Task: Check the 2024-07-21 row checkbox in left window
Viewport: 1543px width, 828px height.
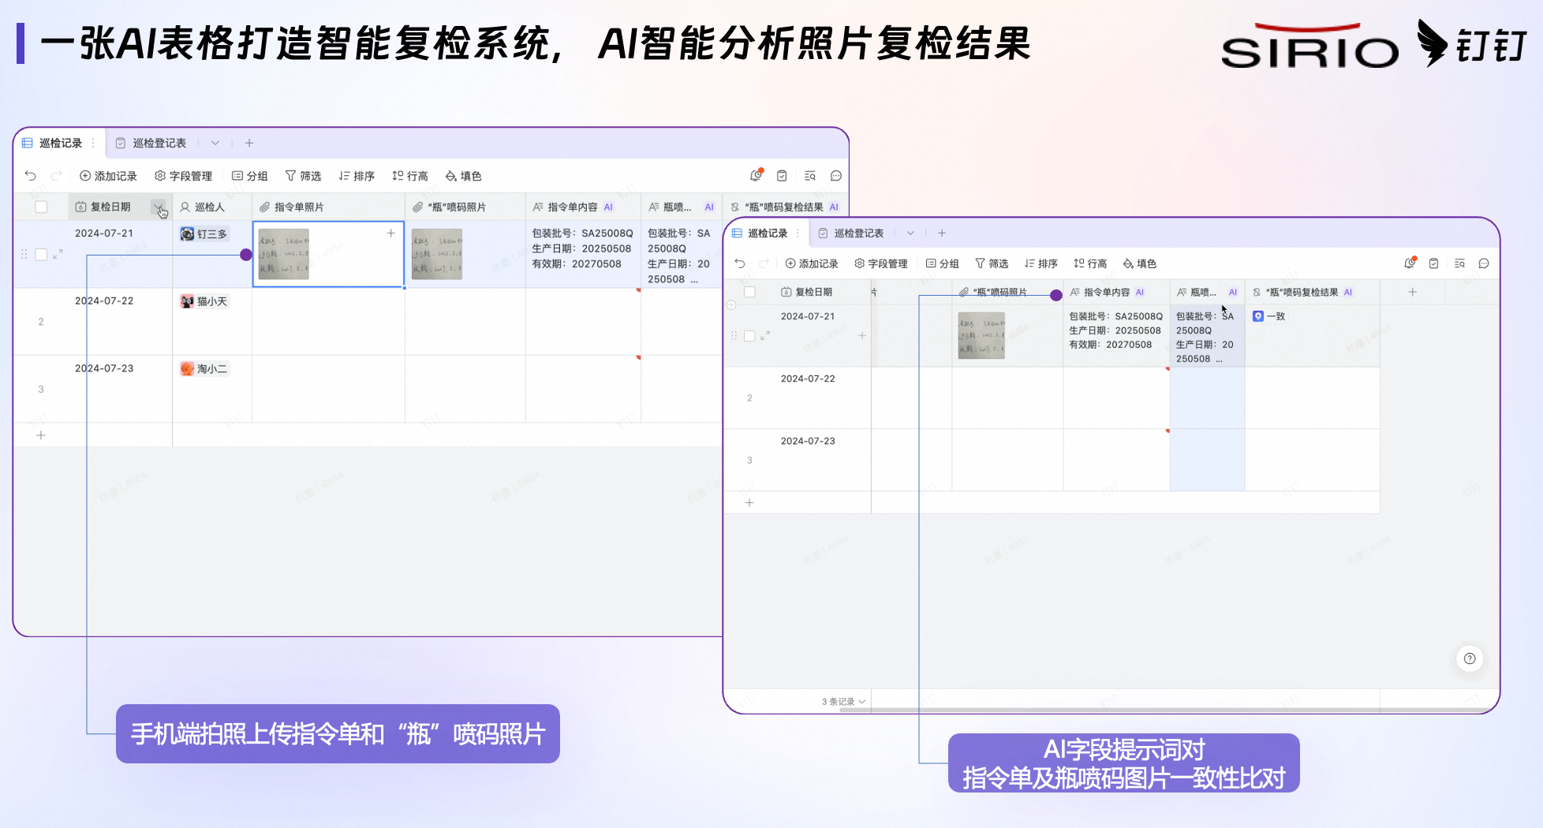Action: coord(42,254)
